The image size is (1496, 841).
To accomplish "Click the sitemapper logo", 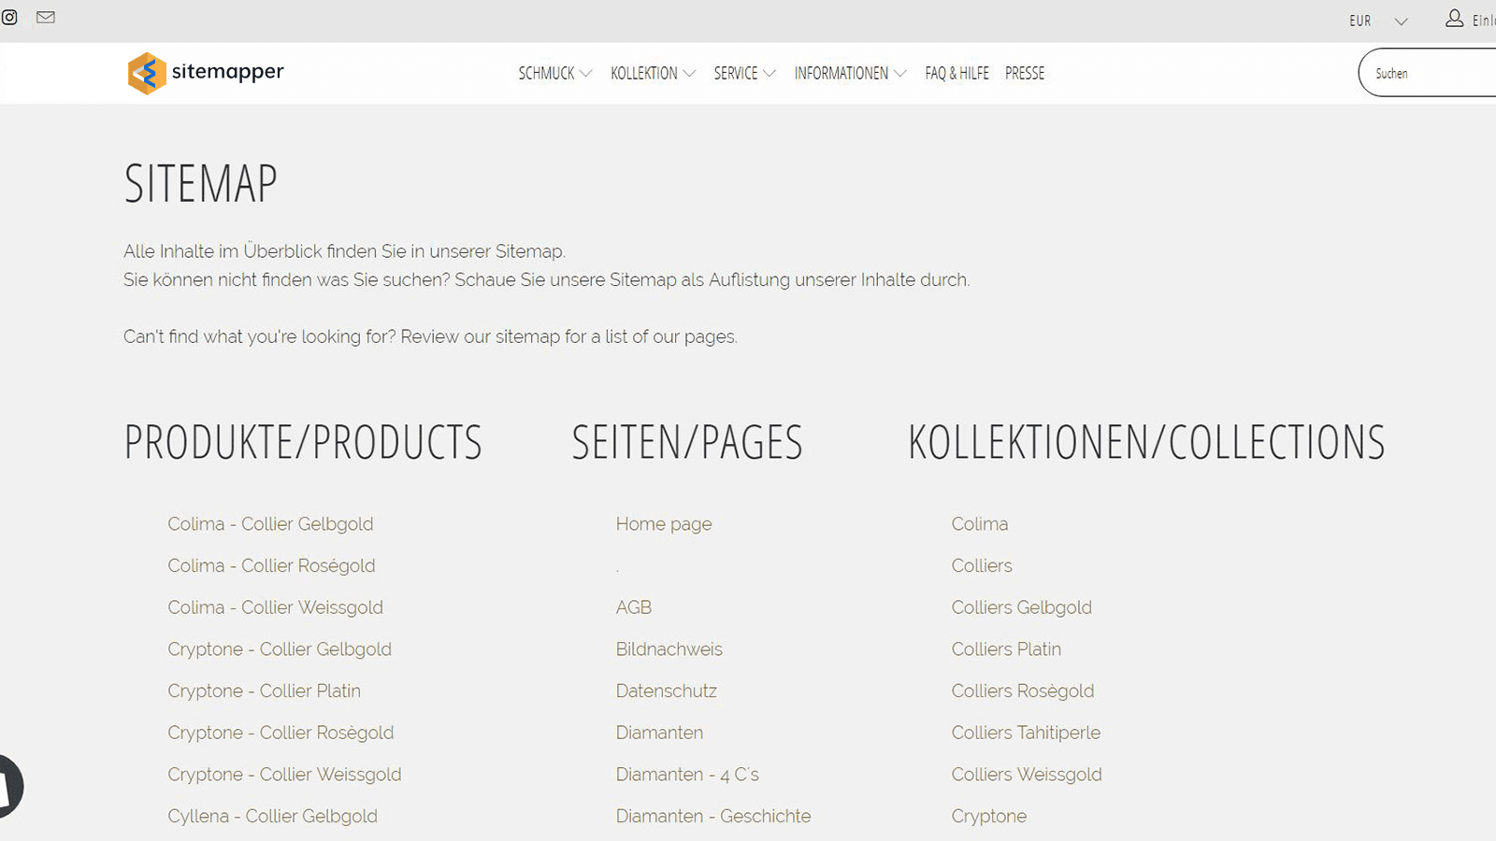I will [x=205, y=73].
